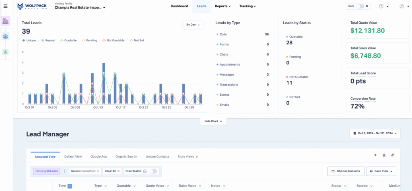Go to the Dashboard page
The image size is (412, 191).
[179, 6]
